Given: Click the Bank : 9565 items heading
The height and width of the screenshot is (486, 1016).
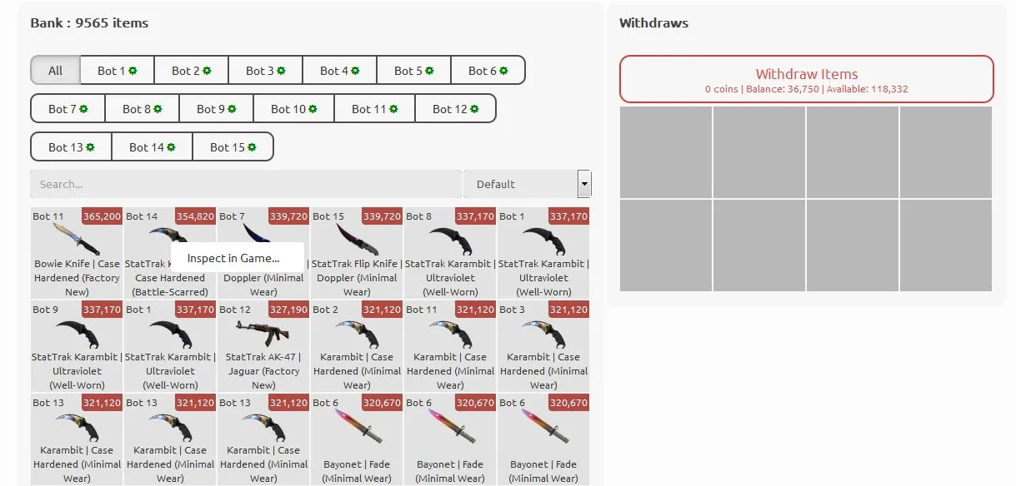Looking at the screenshot, I should tap(89, 22).
